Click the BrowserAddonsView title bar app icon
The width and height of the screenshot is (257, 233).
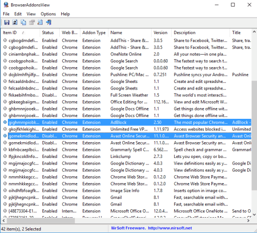coord(6,5)
